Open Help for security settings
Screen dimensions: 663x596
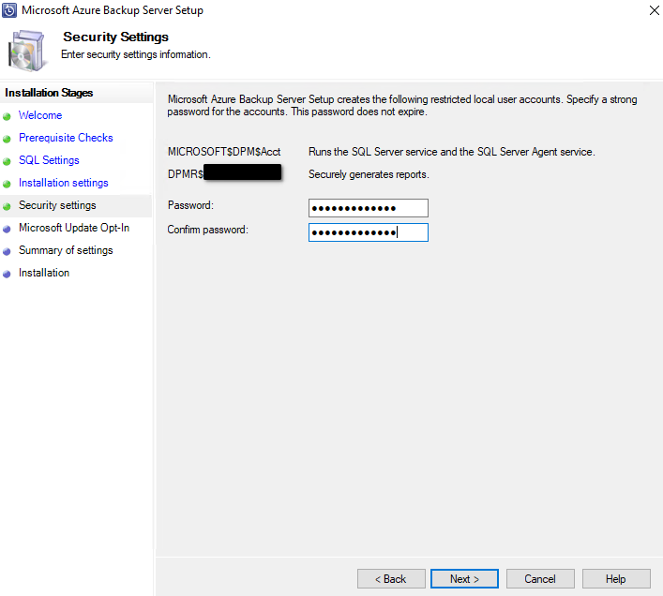[615, 579]
